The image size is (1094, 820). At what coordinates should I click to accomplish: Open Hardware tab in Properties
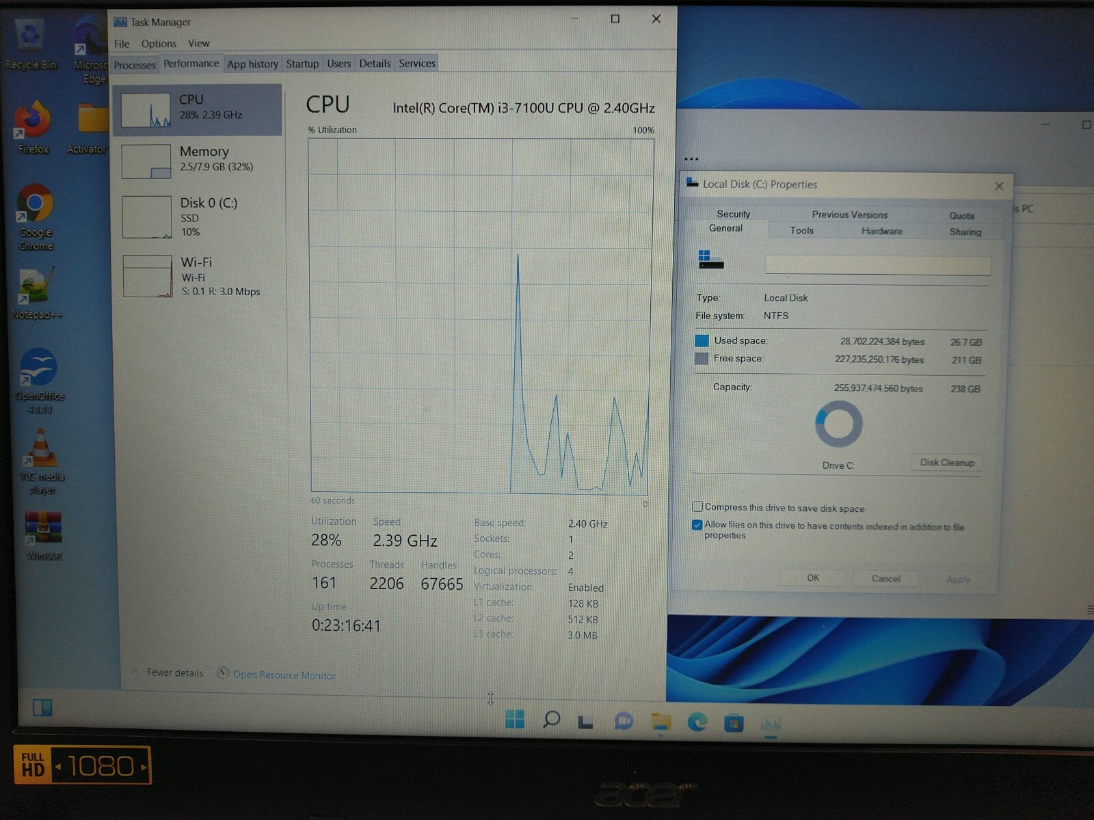(x=881, y=231)
